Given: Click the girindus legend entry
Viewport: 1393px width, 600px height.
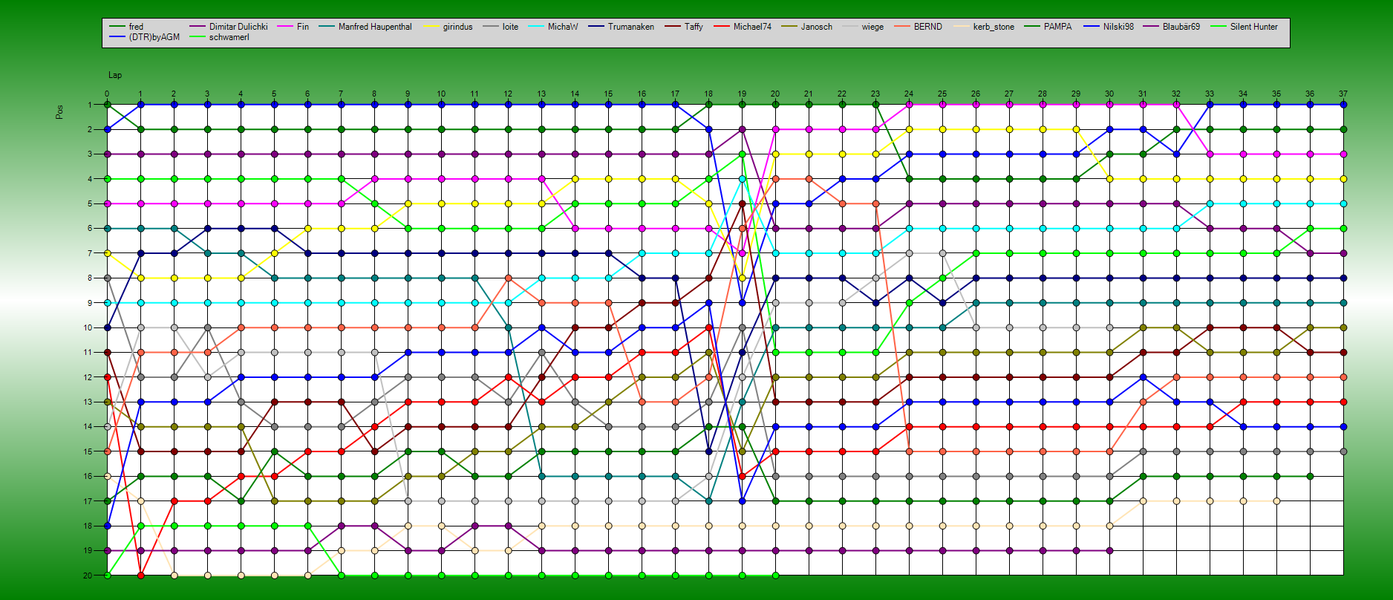Looking at the screenshot, I should [457, 27].
